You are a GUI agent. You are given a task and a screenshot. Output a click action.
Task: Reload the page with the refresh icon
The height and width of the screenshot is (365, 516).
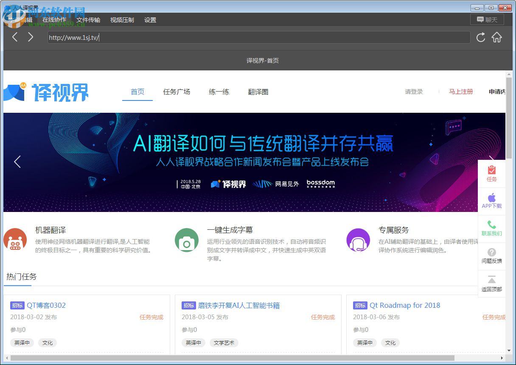tap(481, 37)
